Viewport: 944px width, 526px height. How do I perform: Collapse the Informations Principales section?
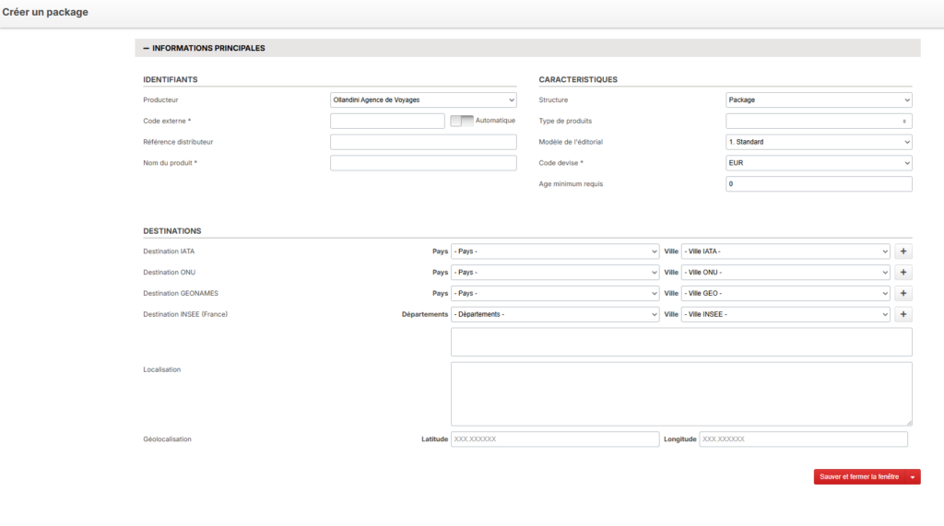pos(146,48)
